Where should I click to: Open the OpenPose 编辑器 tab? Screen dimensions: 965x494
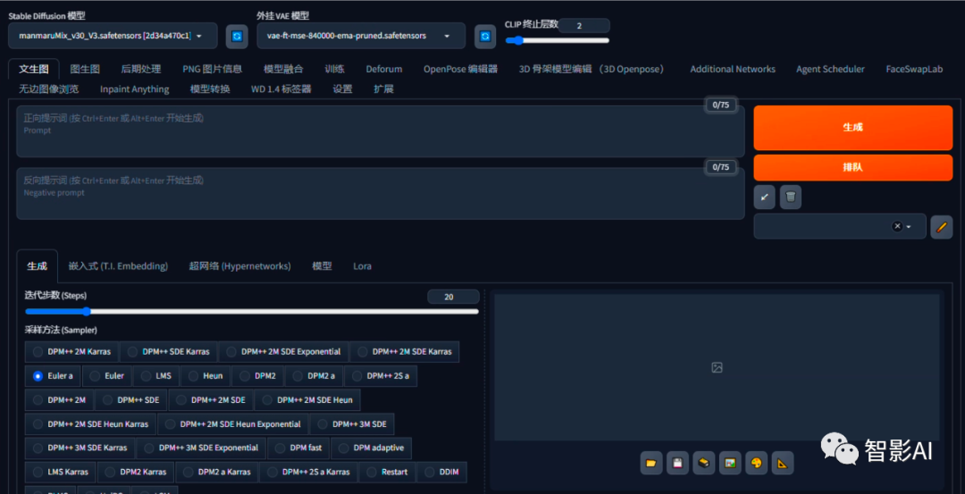coord(460,70)
